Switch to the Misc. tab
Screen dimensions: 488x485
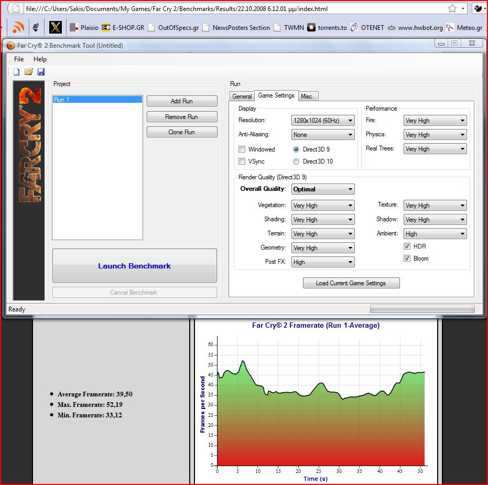(x=307, y=96)
